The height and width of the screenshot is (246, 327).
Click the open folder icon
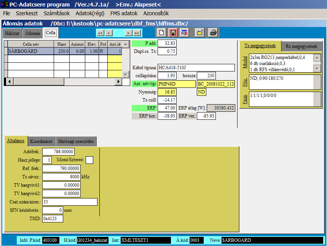(199, 33)
